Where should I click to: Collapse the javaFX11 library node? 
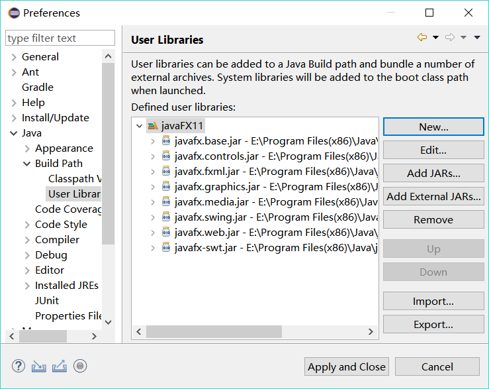pyautogui.click(x=139, y=125)
